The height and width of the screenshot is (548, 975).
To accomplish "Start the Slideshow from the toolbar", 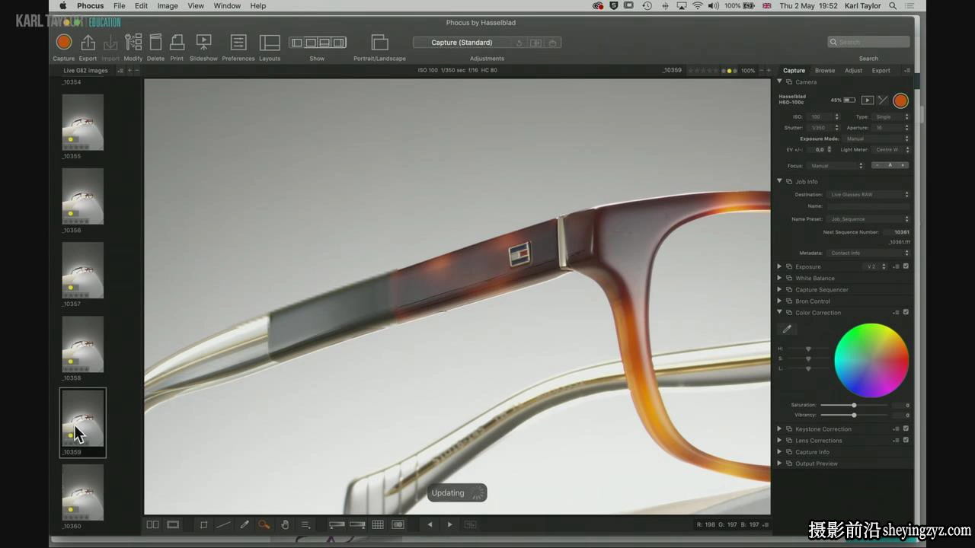I will [x=203, y=43].
